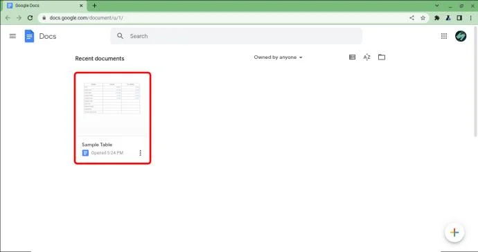
Task: Click the Opened 5:24 PM text
Action: tap(107, 153)
